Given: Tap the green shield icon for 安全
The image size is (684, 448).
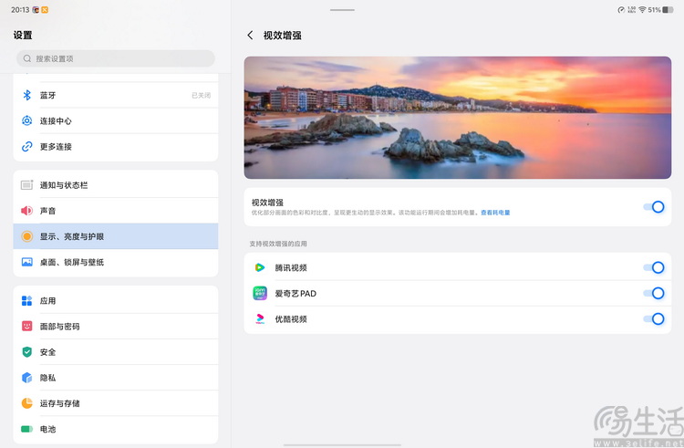Looking at the screenshot, I should (27, 352).
